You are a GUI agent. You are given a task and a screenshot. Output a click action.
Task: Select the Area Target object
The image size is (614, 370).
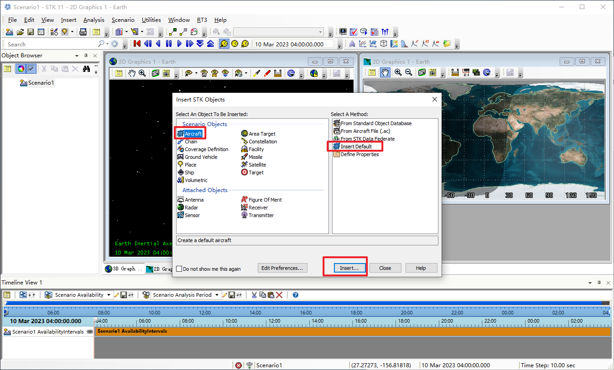click(x=258, y=134)
